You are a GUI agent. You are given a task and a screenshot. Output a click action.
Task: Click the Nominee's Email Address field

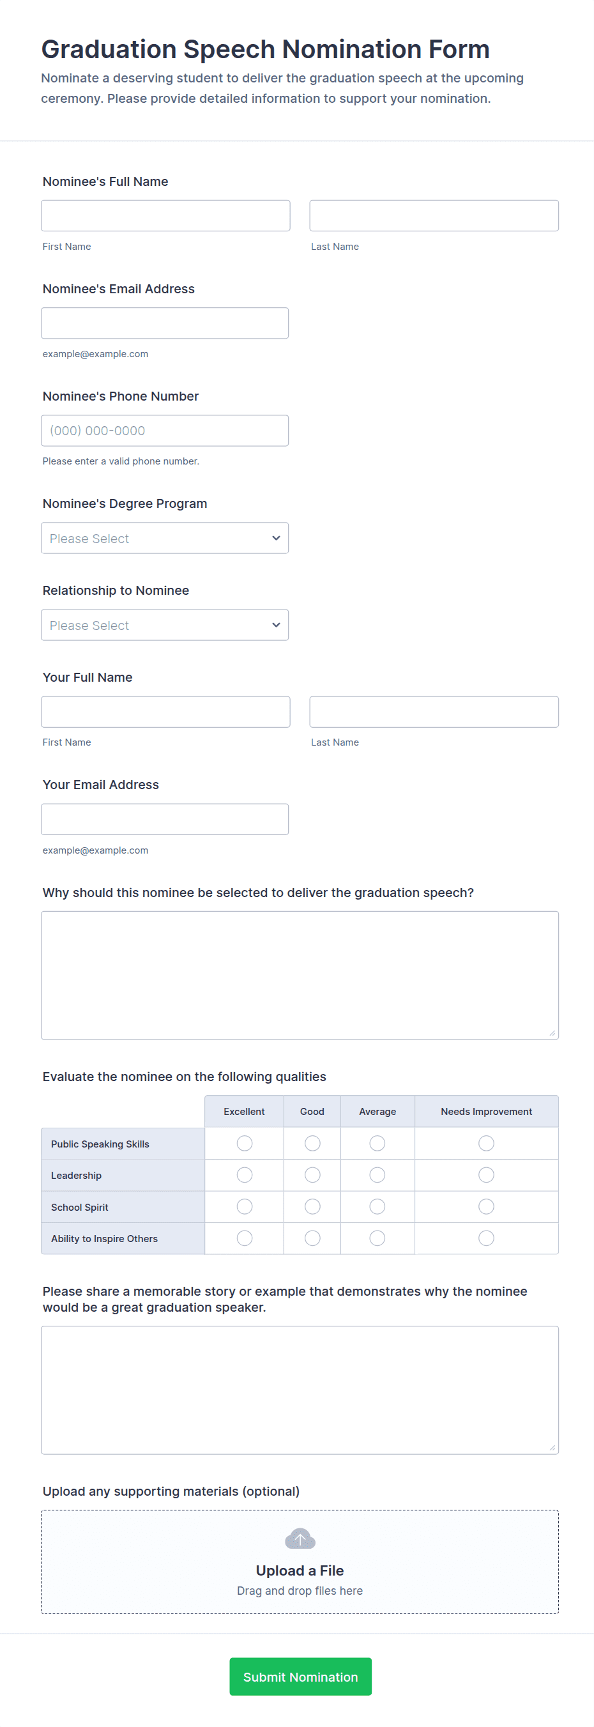[165, 323]
